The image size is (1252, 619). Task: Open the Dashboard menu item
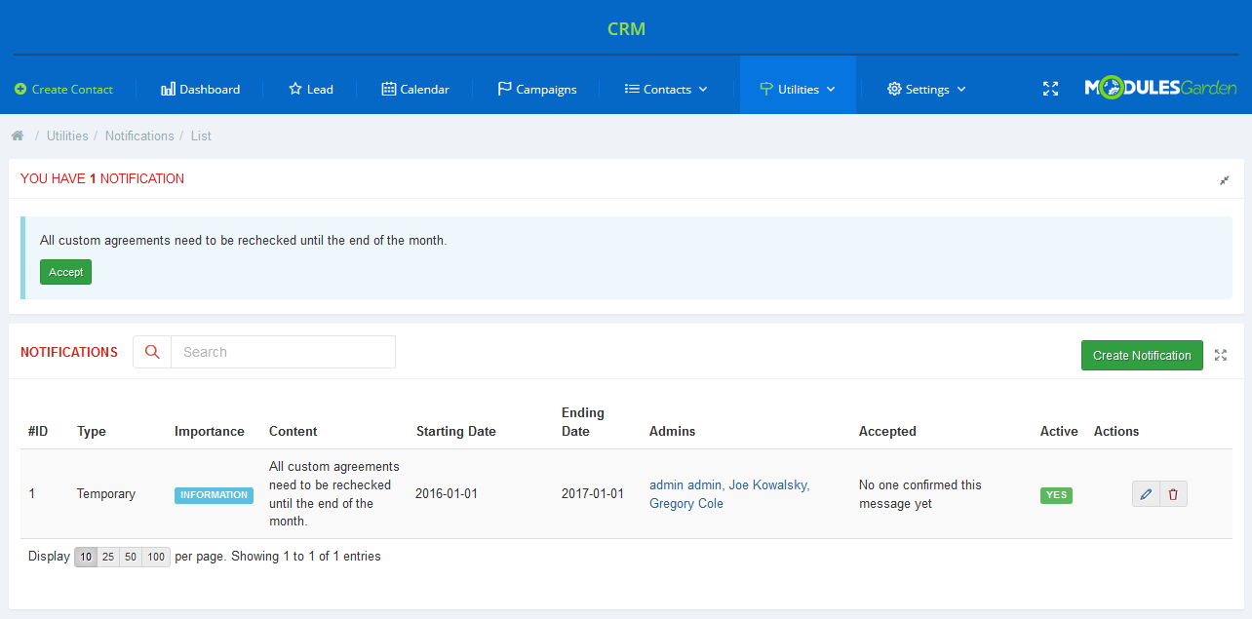(200, 89)
